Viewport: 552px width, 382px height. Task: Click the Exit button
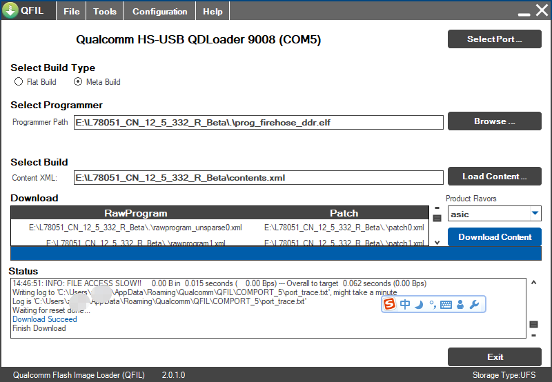494,357
